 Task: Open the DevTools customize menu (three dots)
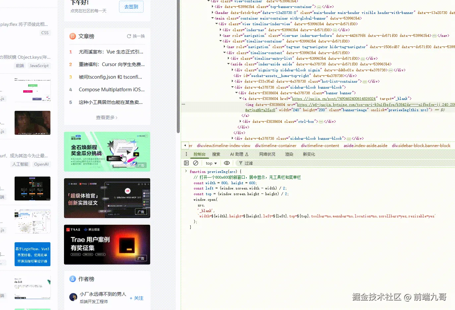[187, 154]
